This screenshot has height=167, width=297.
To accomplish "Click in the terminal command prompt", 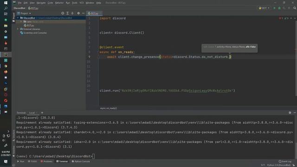I will click(x=94, y=156).
